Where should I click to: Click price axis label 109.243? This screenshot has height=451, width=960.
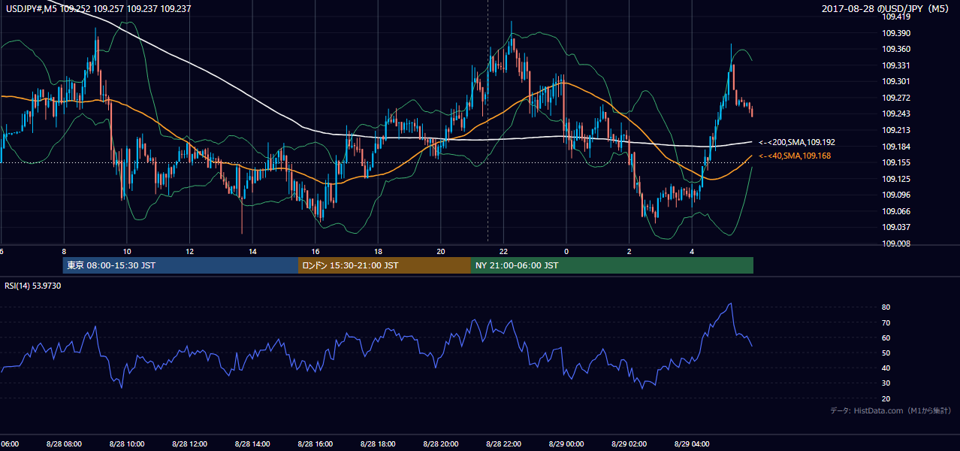(x=895, y=114)
